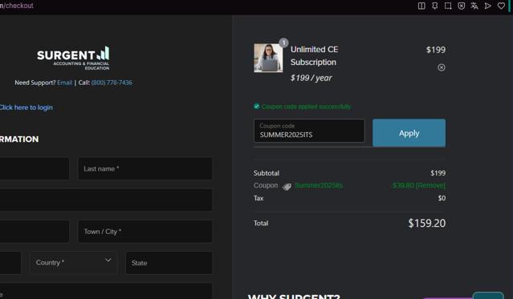Focus the Coupon code input field
Viewport: 513px width, 299px height.
[309, 131]
